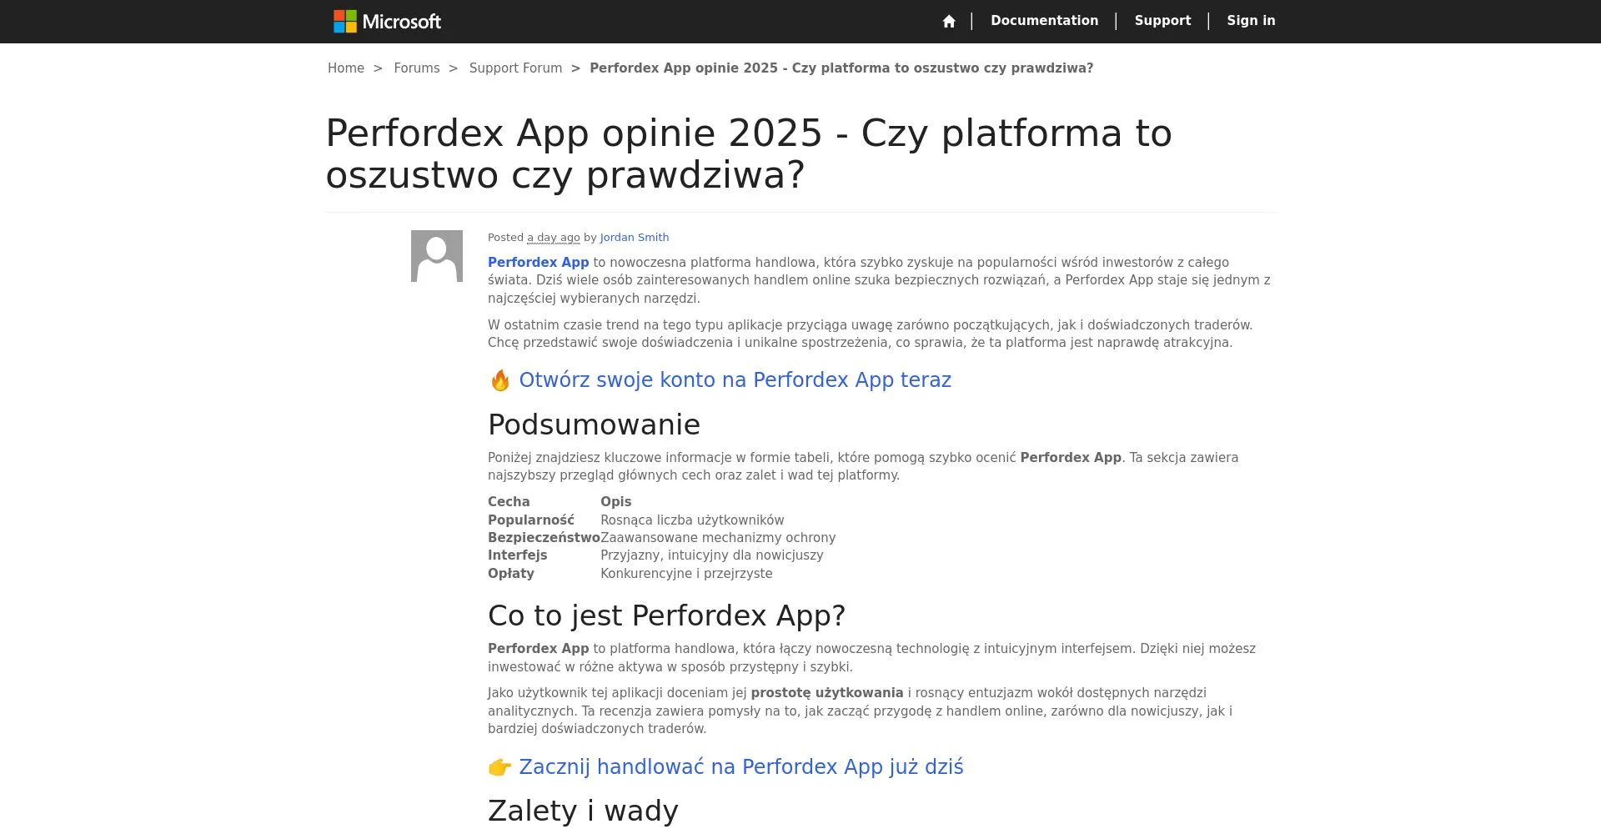Screen dimensions: 1601x834
Task: Click the gray user avatar image
Action: pos(437,256)
